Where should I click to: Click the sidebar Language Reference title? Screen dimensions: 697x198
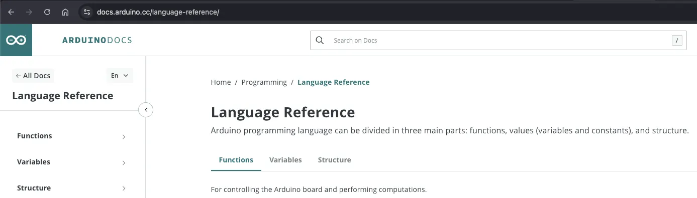tap(63, 96)
